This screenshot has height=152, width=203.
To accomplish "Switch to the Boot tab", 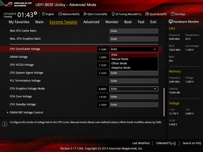I will tap(128, 22).
